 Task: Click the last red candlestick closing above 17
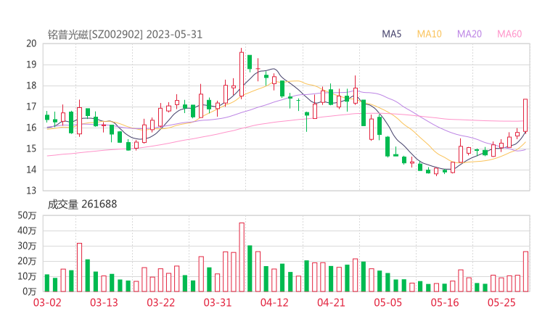[x=525, y=115]
